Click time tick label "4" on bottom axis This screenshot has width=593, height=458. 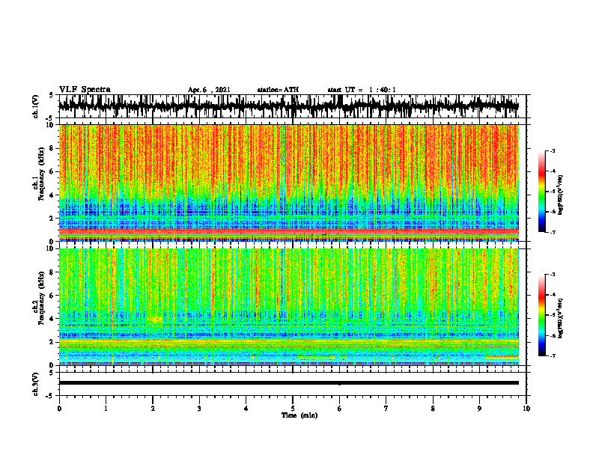246,409
